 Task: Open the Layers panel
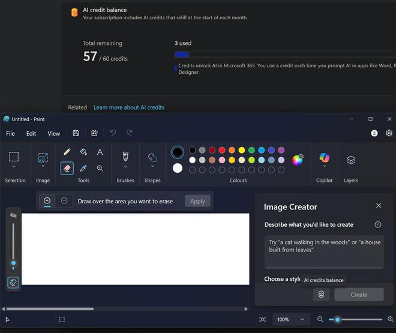351,160
